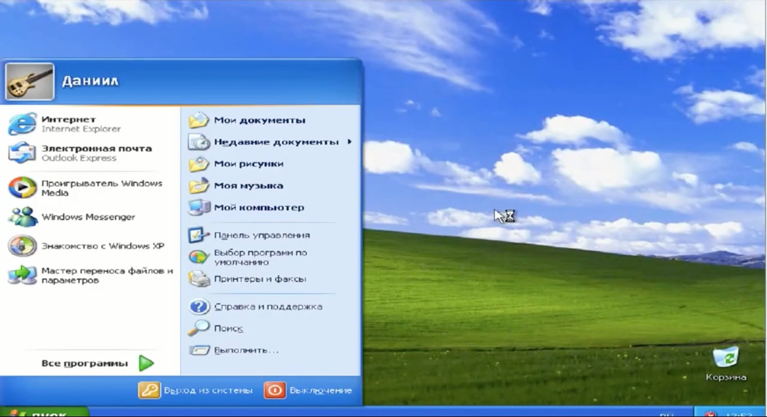Select Мой компьютер label
Screen dimensions: 767x417
click(x=259, y=208)
